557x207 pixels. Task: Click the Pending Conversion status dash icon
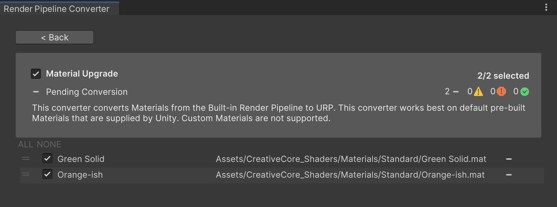(36, 92)
